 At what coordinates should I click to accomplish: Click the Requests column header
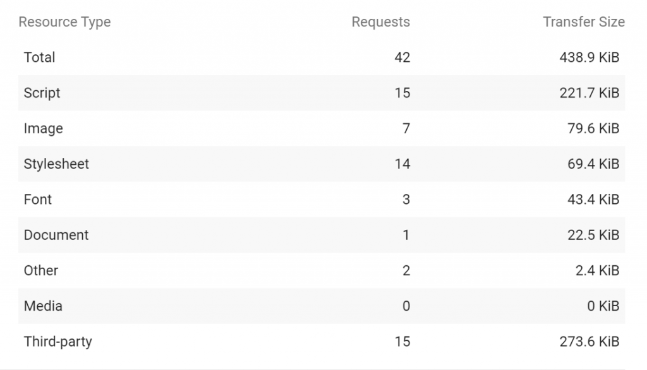tap(380, 22)
